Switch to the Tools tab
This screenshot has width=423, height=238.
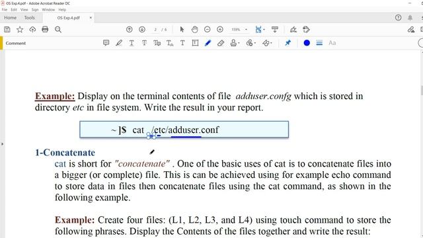29,18
